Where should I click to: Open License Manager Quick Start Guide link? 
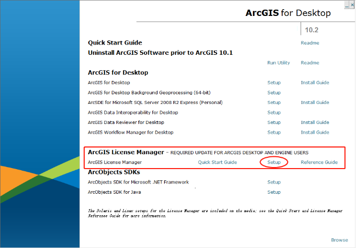[x=217, y=162]
